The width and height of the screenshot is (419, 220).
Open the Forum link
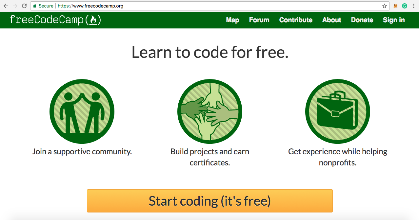tap(259, 20)
